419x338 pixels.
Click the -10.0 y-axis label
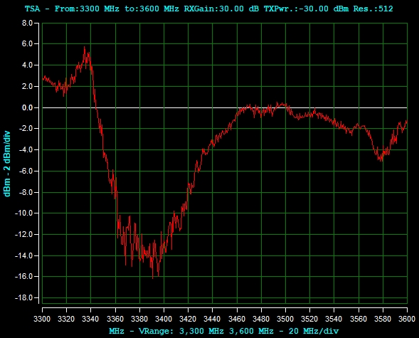23,213
